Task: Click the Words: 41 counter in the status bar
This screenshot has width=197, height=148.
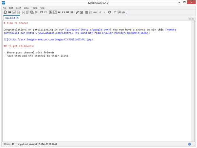Action: click(9, 144)
